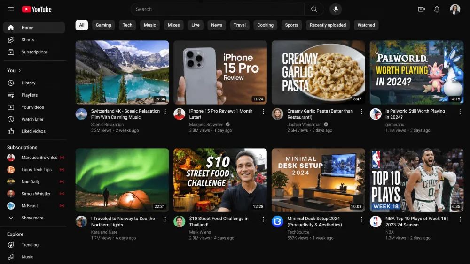The image size is (470, 264).
Task: Open options menu for Norway Northern Lights video
Action: (165, 219)
